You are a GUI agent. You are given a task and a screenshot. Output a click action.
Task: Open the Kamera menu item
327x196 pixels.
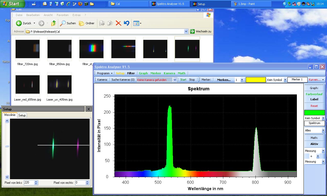click(169, 73)
